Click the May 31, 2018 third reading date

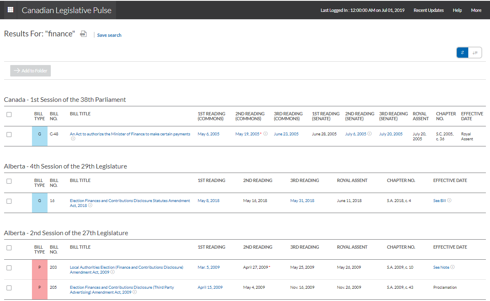(x=302, y=200)
